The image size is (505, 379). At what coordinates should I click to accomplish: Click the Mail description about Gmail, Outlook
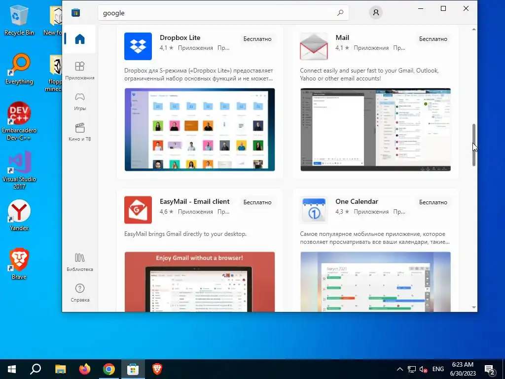coord(369,75)
